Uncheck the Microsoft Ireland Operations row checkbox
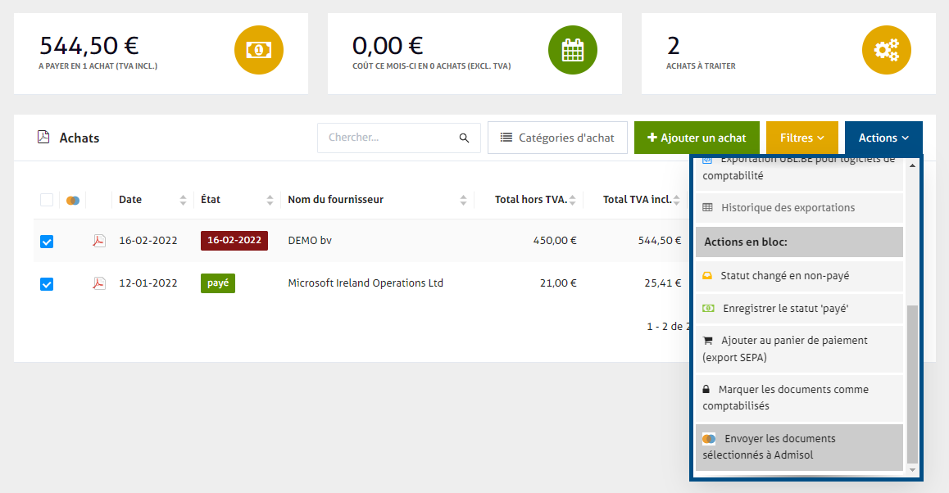 (47, 284)
